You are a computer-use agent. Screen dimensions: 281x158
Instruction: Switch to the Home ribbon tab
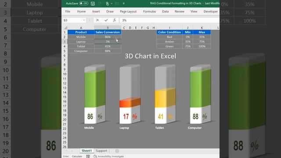click(81, 11)
